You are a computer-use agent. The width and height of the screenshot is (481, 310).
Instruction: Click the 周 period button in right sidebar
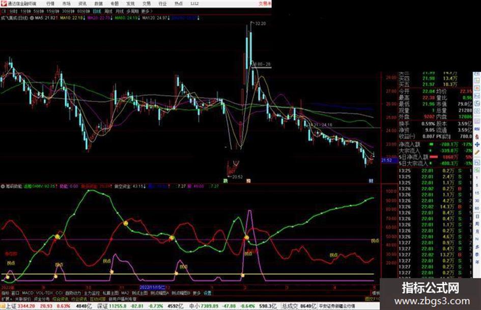pos(477,224)
